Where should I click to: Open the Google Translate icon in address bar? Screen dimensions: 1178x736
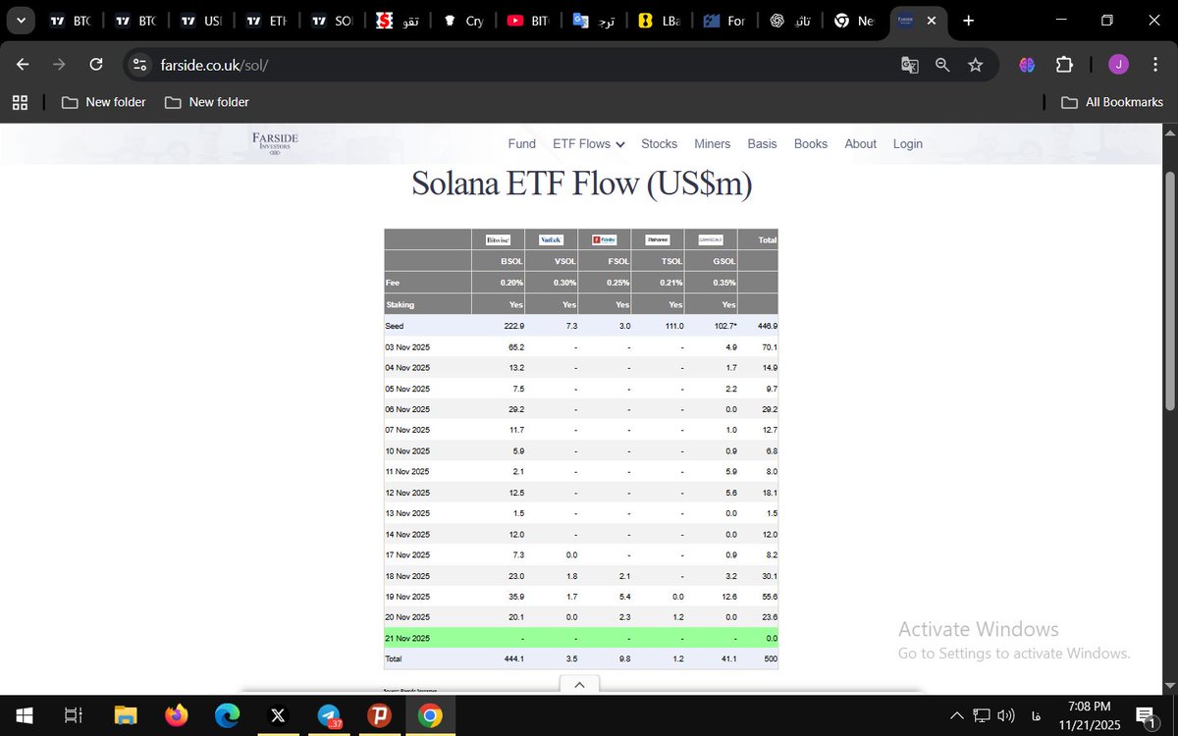click(x=909, y=64)
